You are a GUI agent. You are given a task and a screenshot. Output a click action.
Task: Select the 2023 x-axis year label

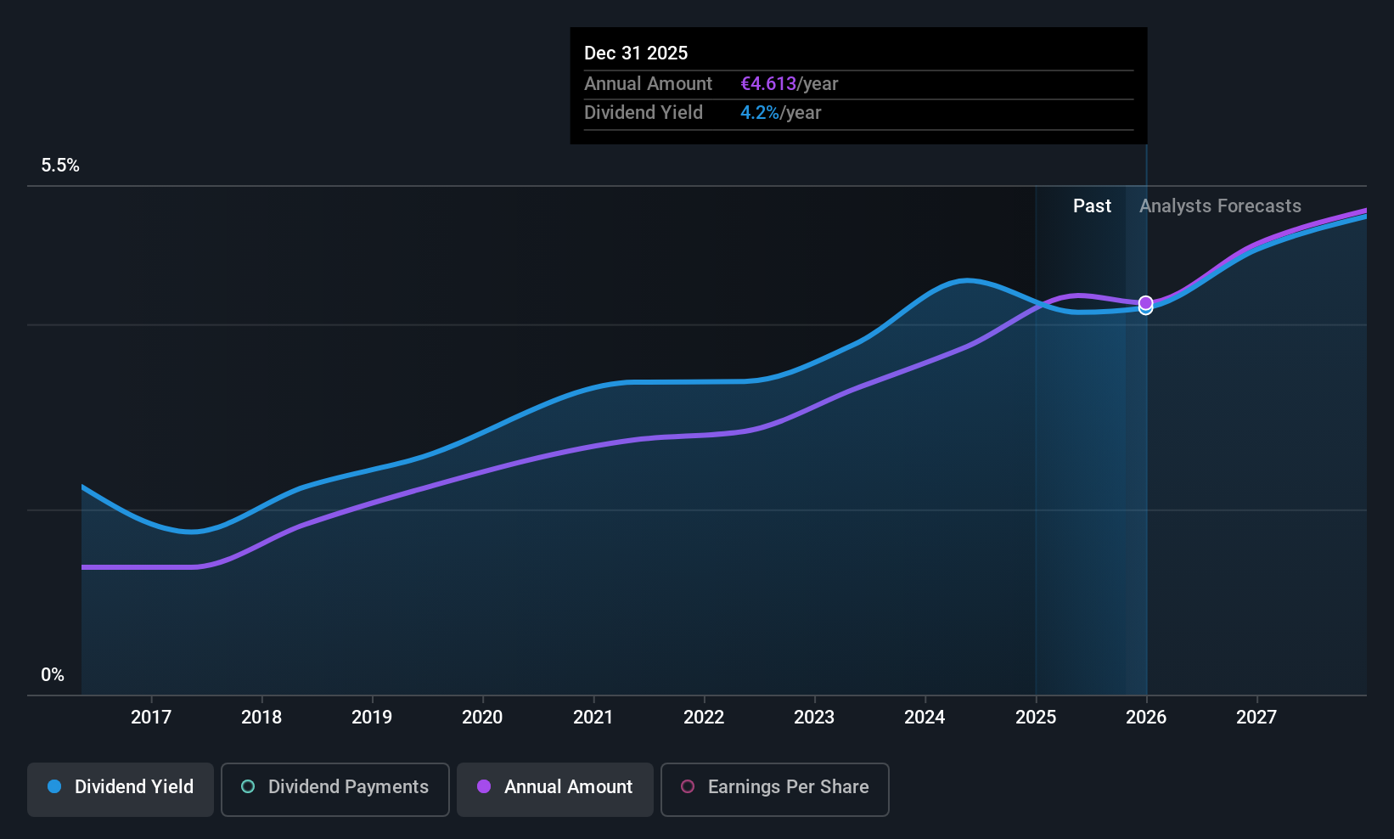click(x=814, y=717)
